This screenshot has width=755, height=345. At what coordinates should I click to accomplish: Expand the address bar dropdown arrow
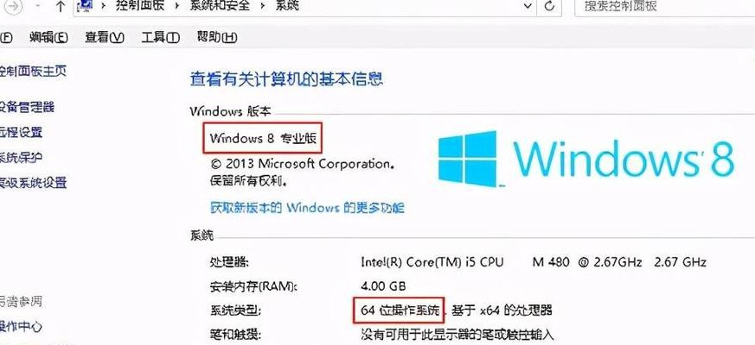click(528, 6)
